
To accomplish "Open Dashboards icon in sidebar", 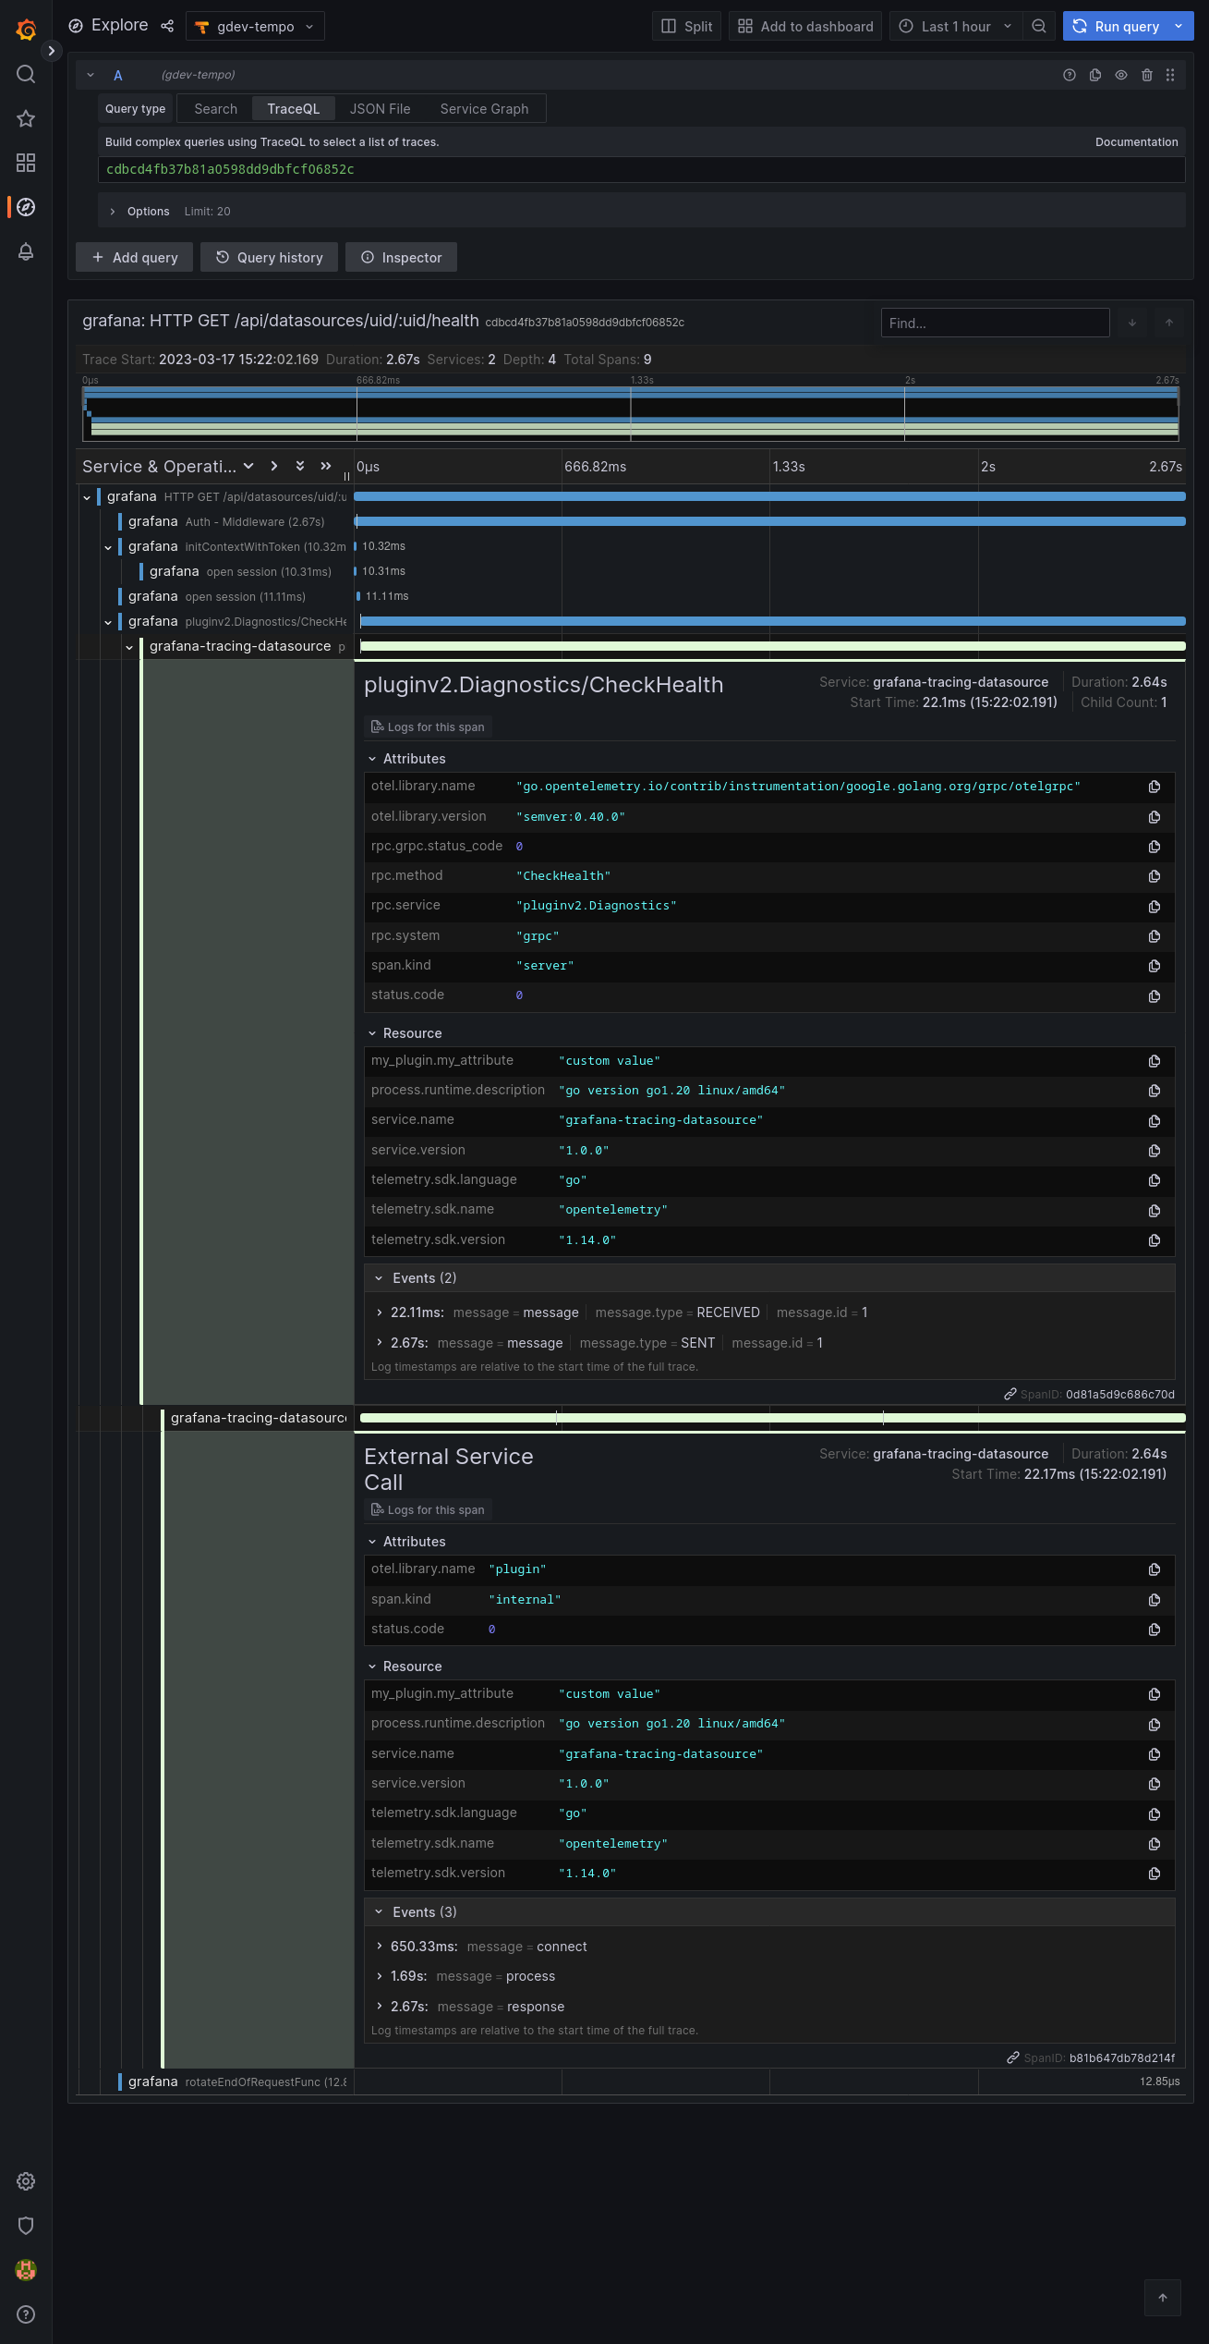I will [x=26, y=163].
